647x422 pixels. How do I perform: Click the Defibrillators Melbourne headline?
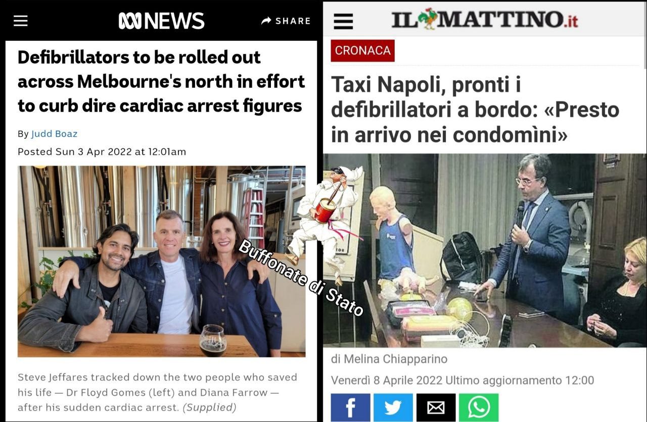pos(161,82)
